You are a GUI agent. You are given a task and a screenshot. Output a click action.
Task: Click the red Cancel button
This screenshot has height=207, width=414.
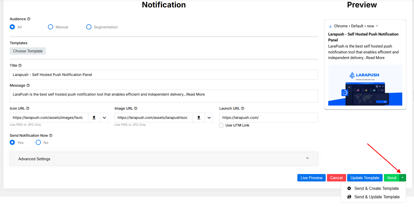(336, 178)
